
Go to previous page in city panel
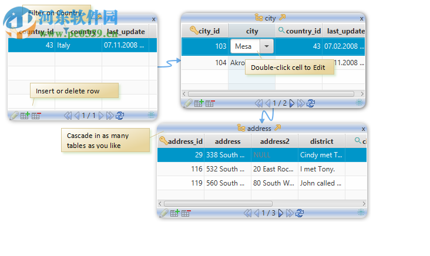tap(268, 103)
